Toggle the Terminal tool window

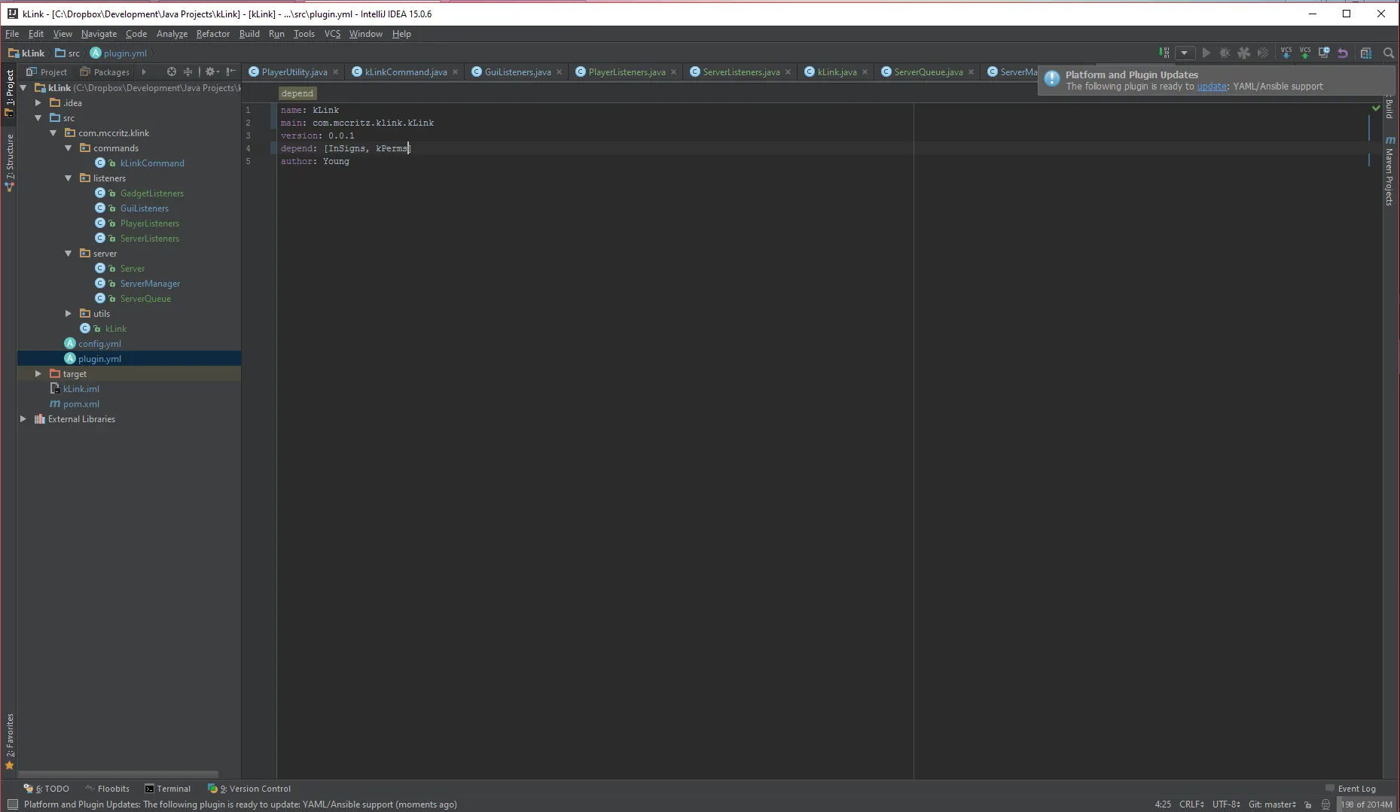pos(168,789)
